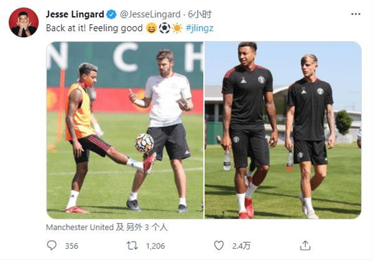Click the Jesse Lingard display name
The width and height of the screenshot is (373, 260).
tap(75, 14)
